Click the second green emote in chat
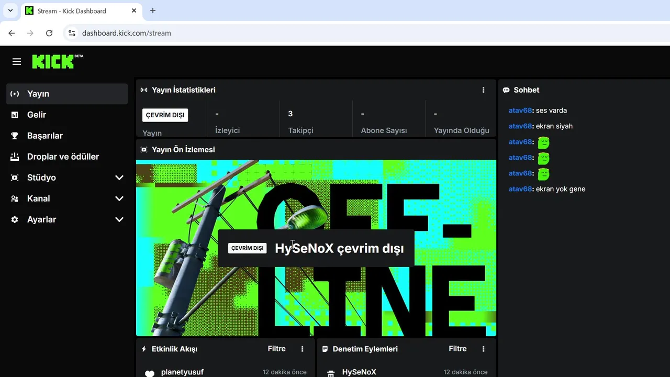Image resolution: width=670 pixels, height=377 pixels. (x=543, y=158)
